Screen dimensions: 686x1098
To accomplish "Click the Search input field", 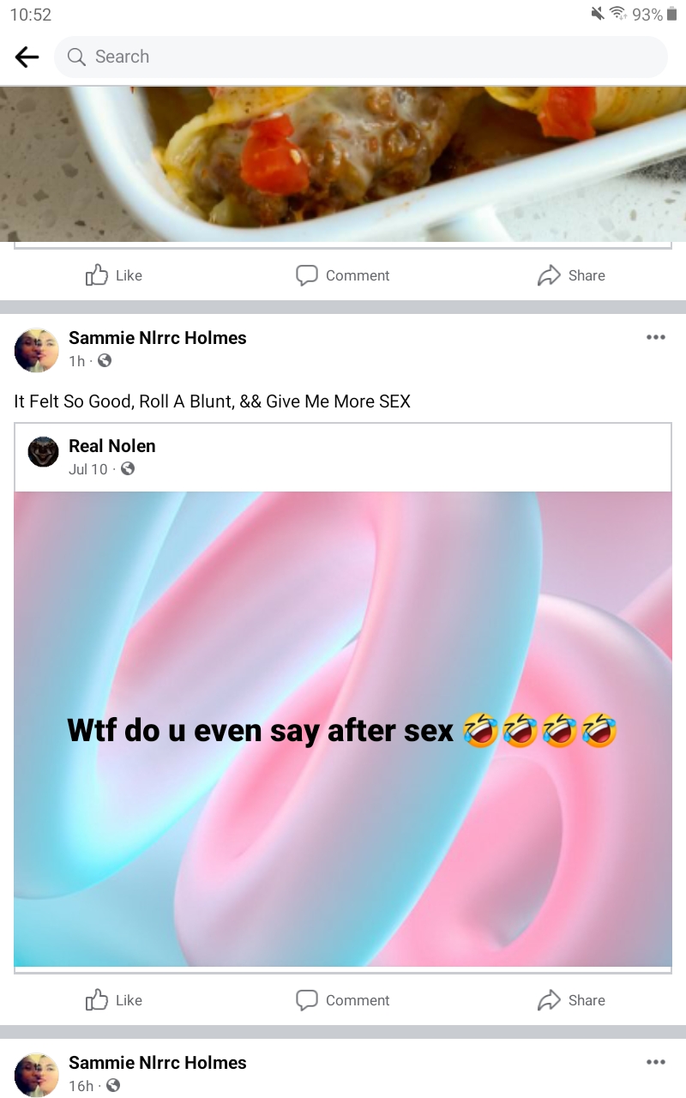I will (x=360, y=57).
